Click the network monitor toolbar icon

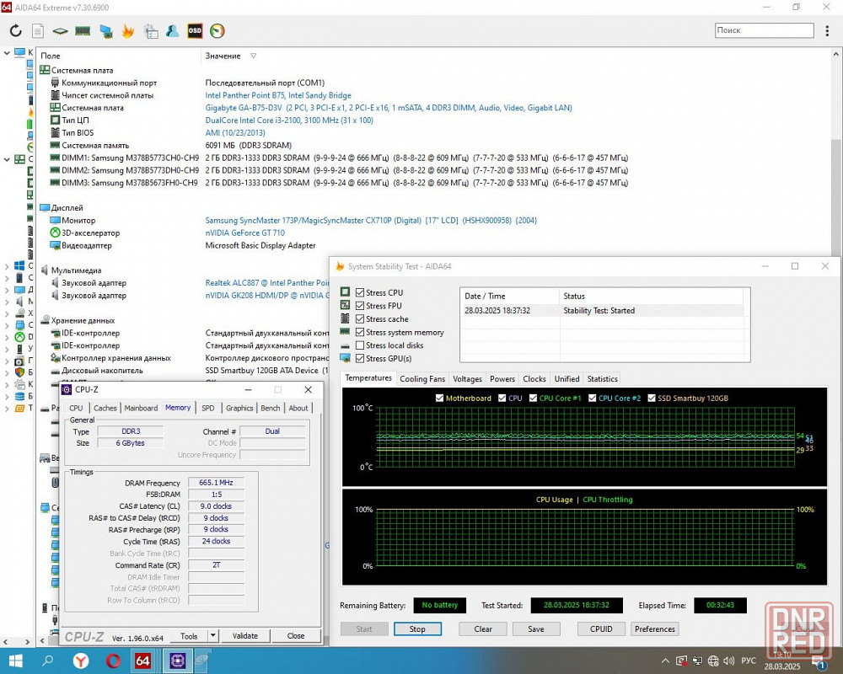coord(106,31)
